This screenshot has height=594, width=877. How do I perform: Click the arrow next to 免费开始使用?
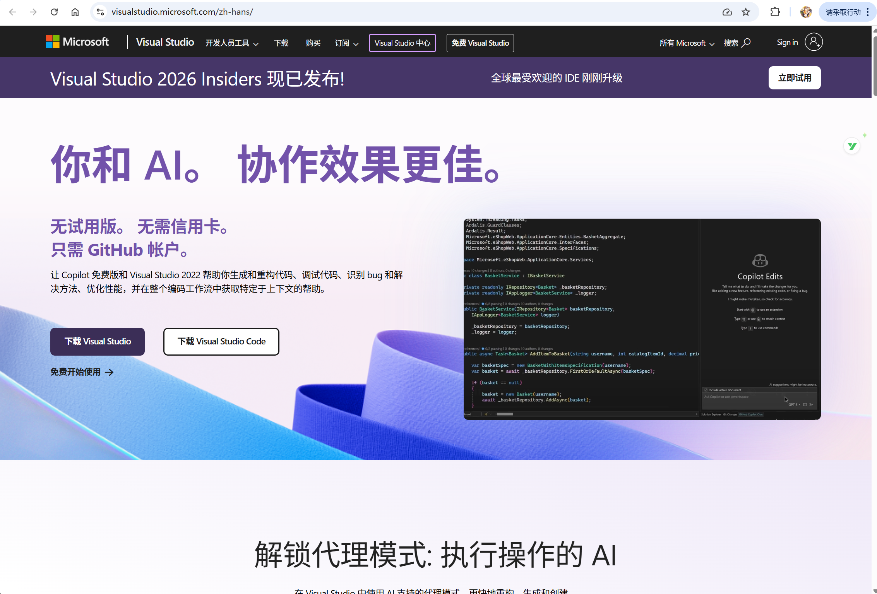(x=110, y=372)
